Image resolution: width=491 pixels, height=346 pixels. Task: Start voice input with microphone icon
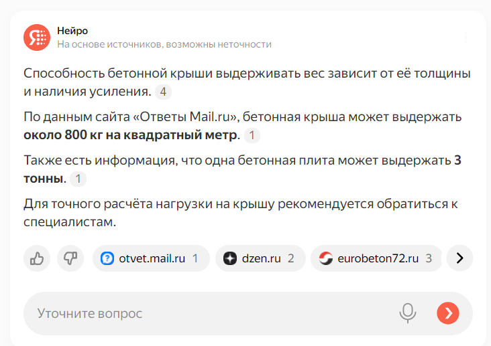406,313
